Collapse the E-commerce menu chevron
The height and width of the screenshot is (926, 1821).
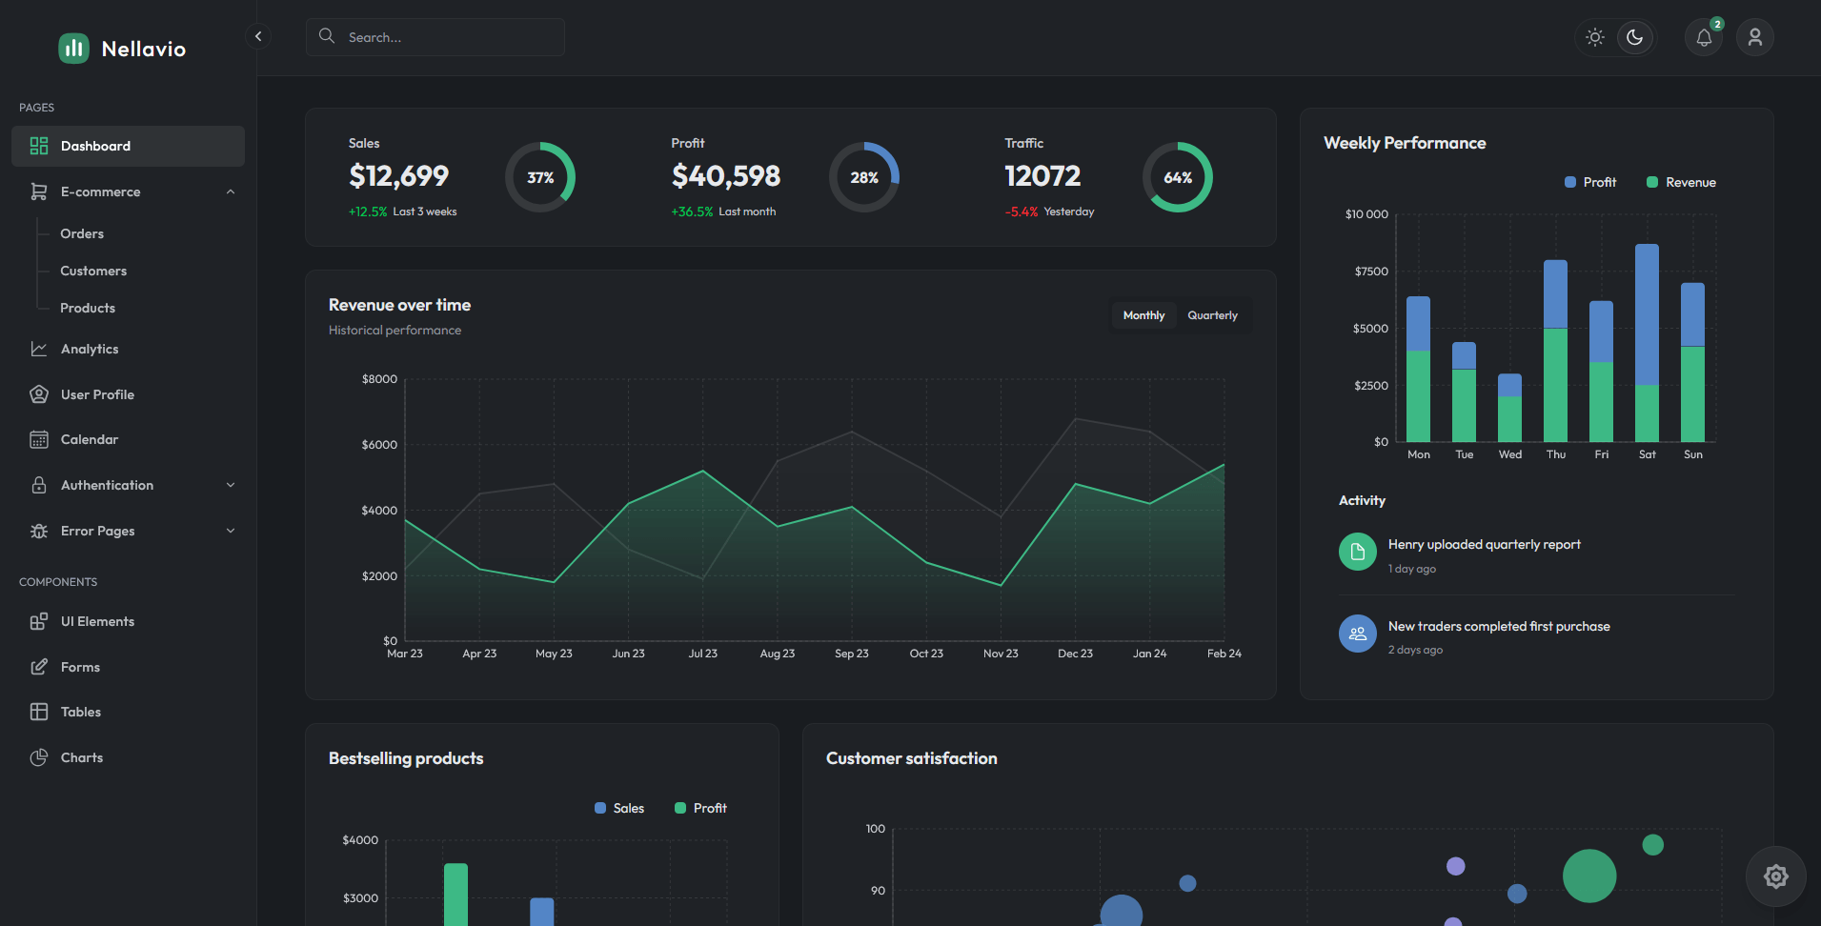231,192
